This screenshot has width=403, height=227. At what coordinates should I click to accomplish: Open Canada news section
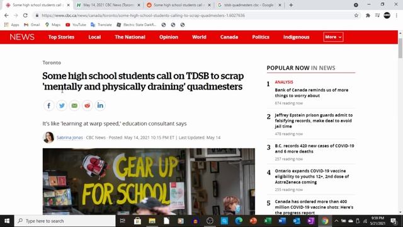(229, 37)
